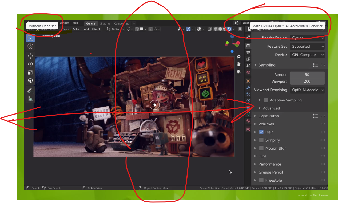The width and height of the screenshot is (338, 203).
Task: Open the Tool properties tab
Action: 248,37
